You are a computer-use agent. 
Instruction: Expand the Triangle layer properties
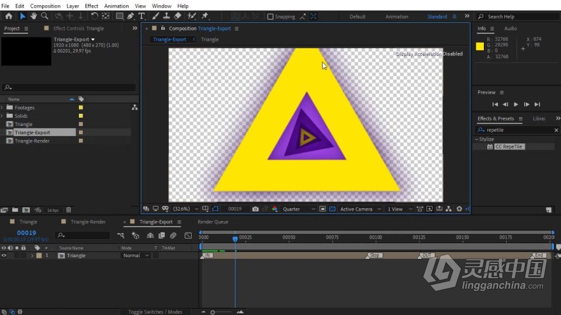32,256
